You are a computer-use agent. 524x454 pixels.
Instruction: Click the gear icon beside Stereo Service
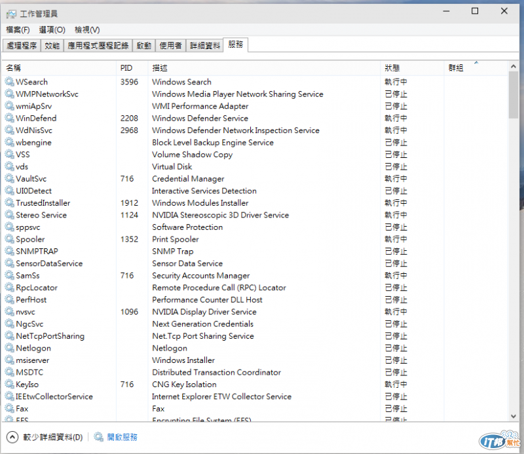[x=9, y=215]
